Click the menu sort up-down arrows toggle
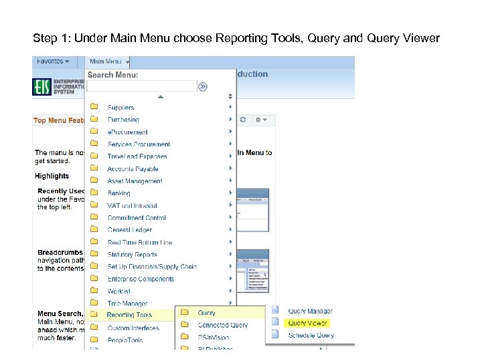 [x=230, y=96]
